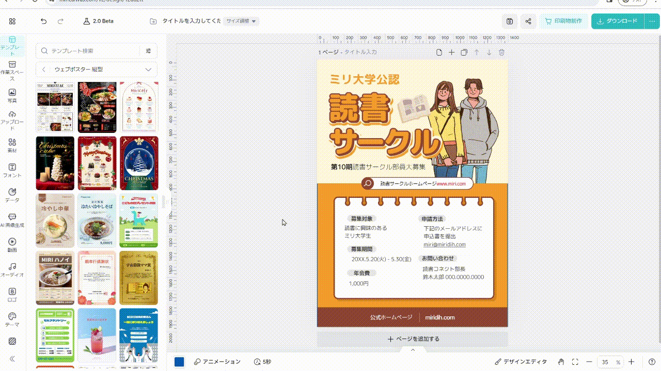Open the ロゴ logo sidebar panel
This screenshot has width=661, height=371.
(12, 295)
